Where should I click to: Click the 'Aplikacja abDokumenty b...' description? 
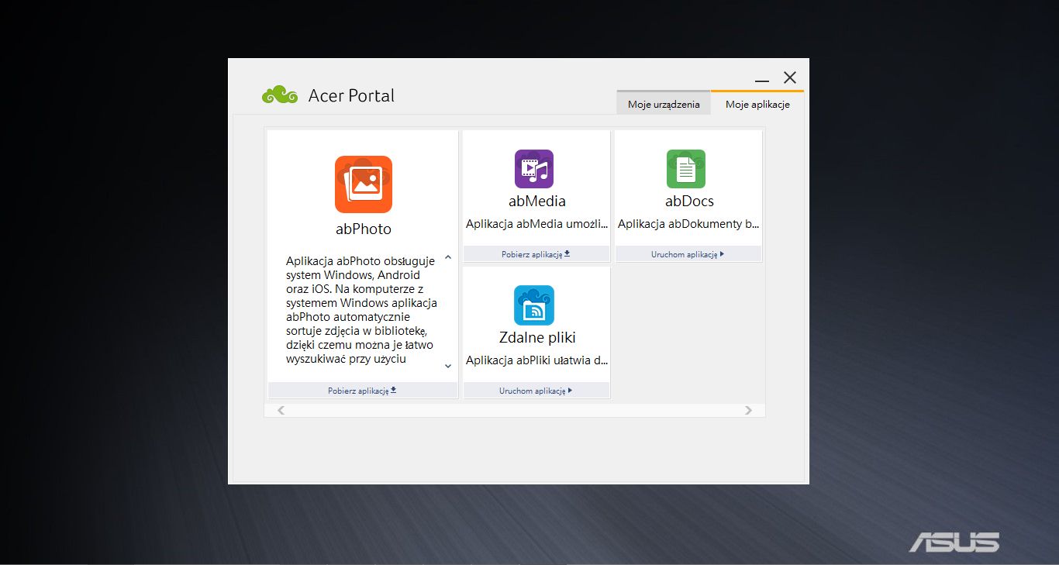(688, 224)
